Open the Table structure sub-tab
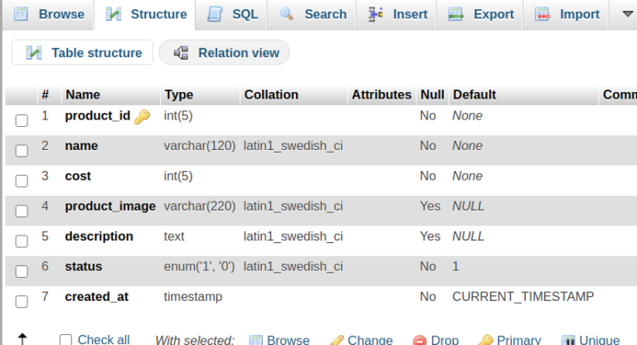Image resolution: width=637 pixels, height=345 pixels. coord(82,52)
